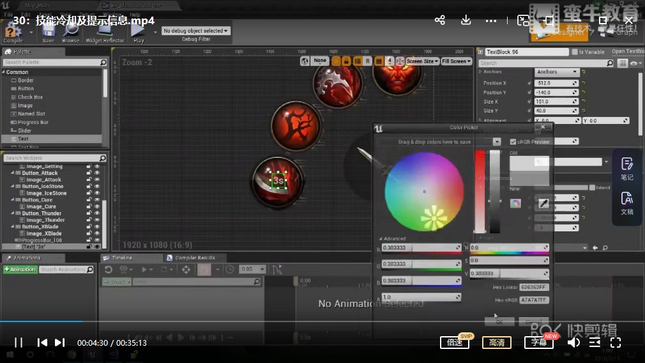Browse to asset in content browser
The width and height of the screenshot is (645, 363).
[x=71, y=33]
